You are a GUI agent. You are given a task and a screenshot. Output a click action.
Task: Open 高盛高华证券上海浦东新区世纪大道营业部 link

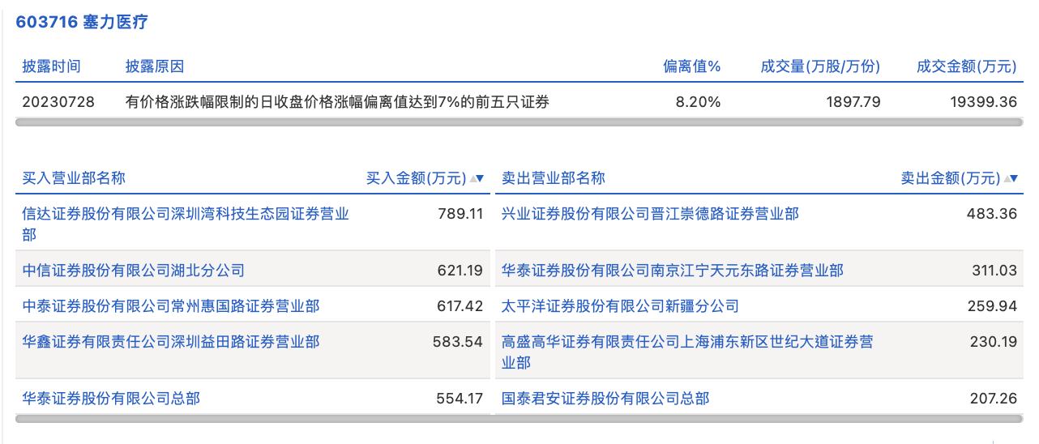click(x=687, y=342)
